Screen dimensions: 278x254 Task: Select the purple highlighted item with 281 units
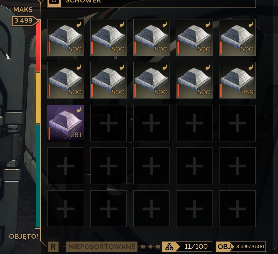point(66,123)
